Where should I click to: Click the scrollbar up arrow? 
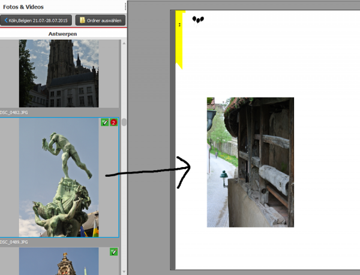pos(124,43)
